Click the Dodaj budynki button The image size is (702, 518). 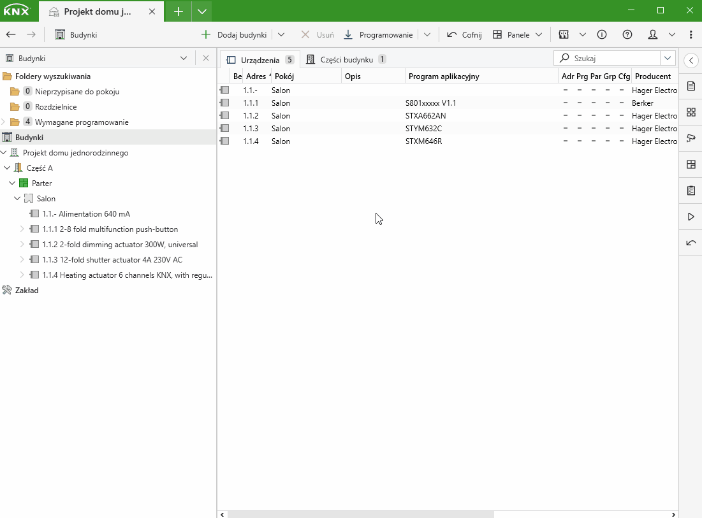(234, 35)
